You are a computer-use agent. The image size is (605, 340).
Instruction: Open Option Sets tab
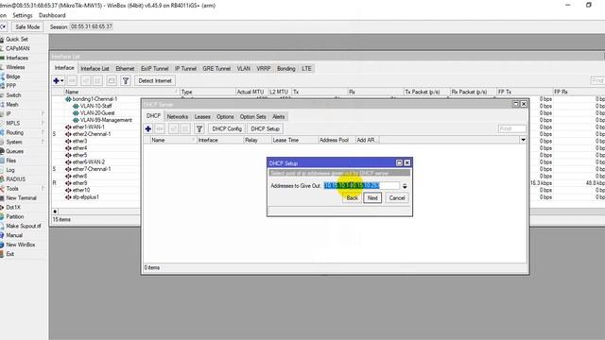coord(252,117)
